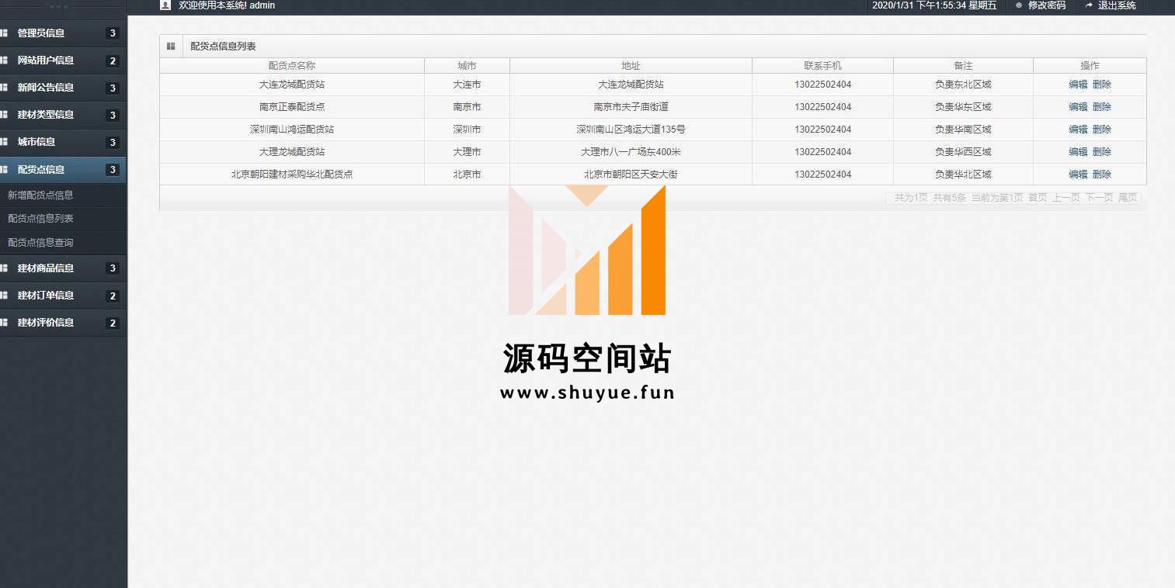The width and height of the screenshot is (1175, 588).
Task: Click the 地址 column header
Action: [631, 66]
